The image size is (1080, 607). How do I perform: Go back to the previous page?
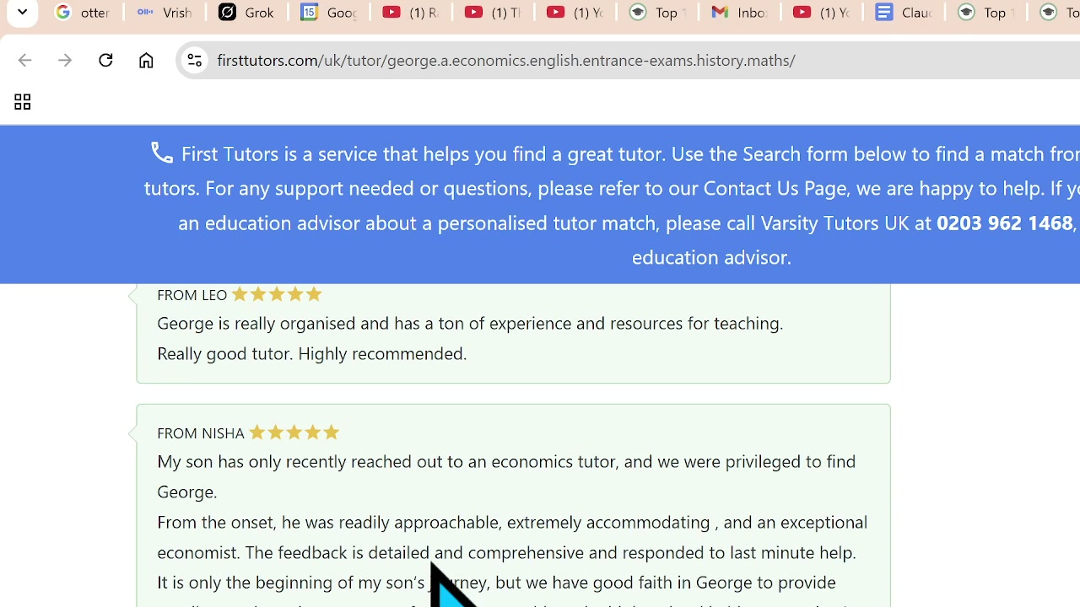click(x=24, y=61)
